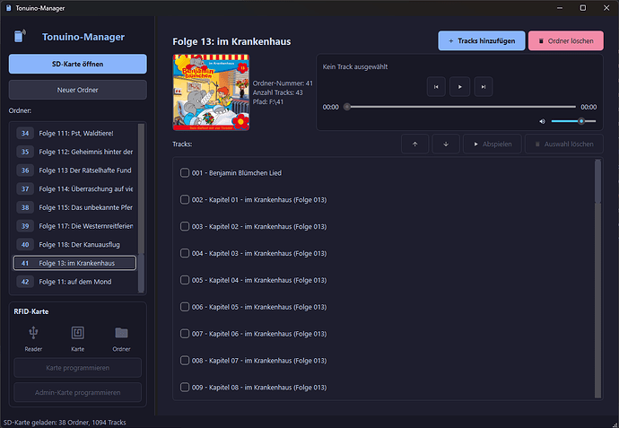This screenshot has width=619, height=428.
Task: Move selected track down with arrow
Action: (446, 144)
